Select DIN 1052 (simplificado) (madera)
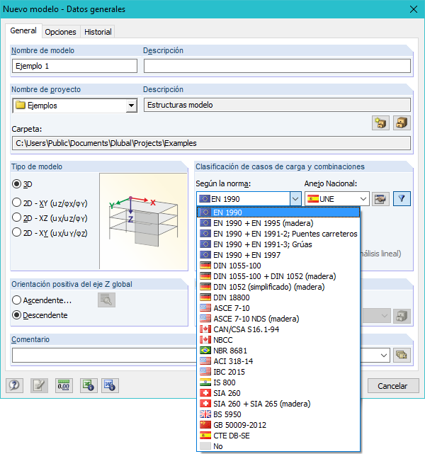 278,287
